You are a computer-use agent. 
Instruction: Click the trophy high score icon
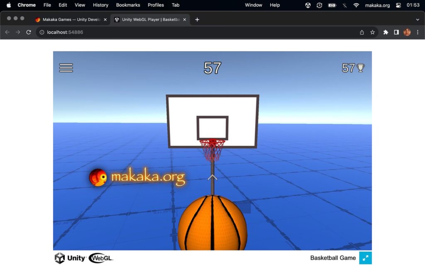point(361,68)
